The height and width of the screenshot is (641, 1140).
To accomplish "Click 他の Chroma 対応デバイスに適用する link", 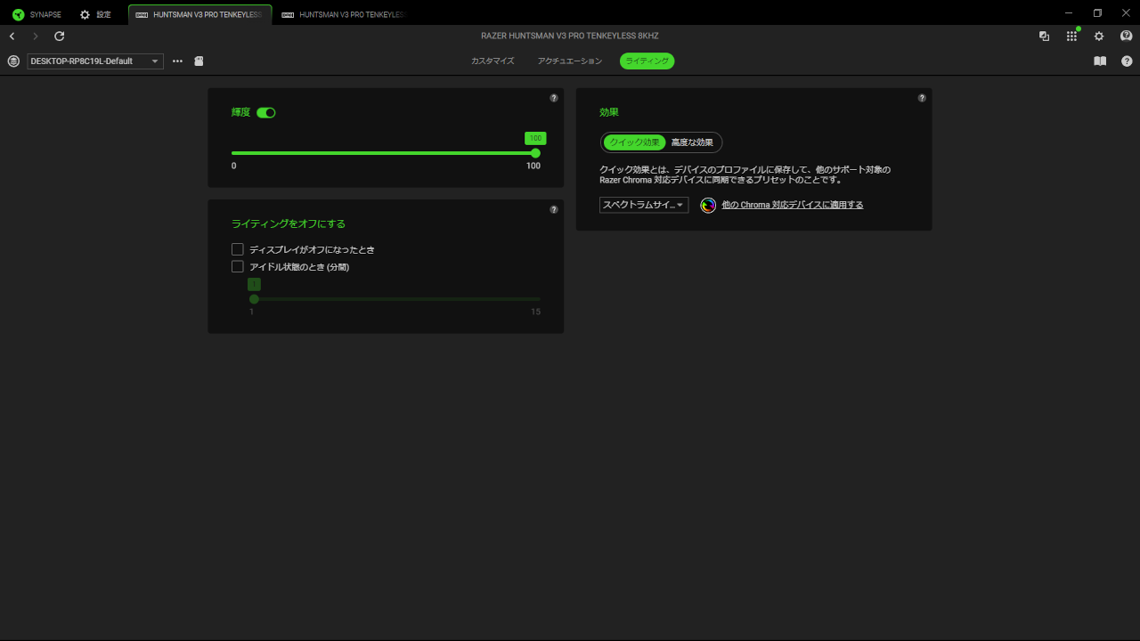I will 792,206.
